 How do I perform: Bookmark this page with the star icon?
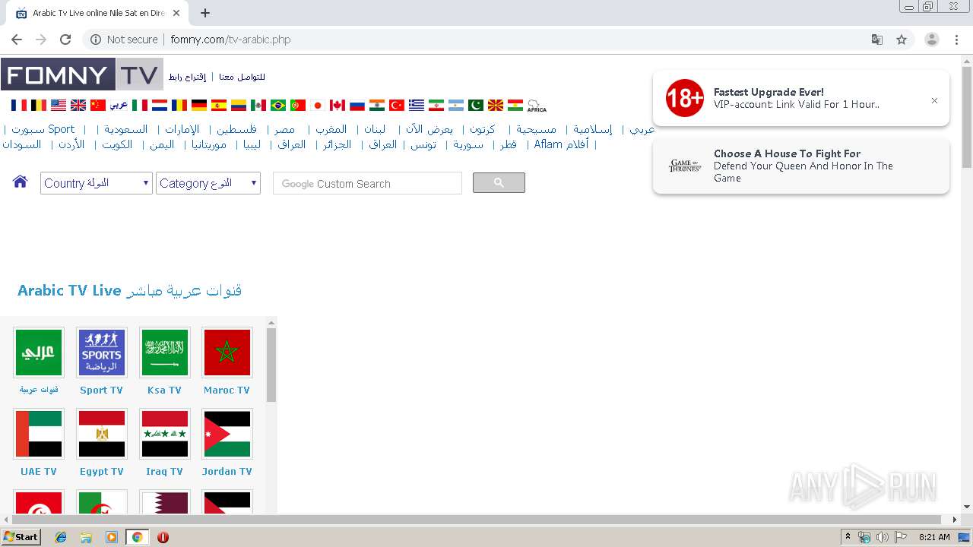point(902,40)
